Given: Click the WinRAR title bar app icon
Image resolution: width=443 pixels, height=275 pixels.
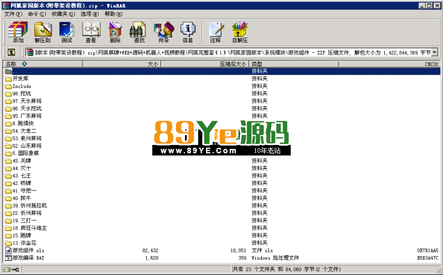Looking at the screenshot, I should coord(6,6).
